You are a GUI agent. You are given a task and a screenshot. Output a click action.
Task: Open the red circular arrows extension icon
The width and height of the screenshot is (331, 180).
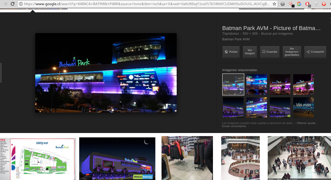pos(324,4)
